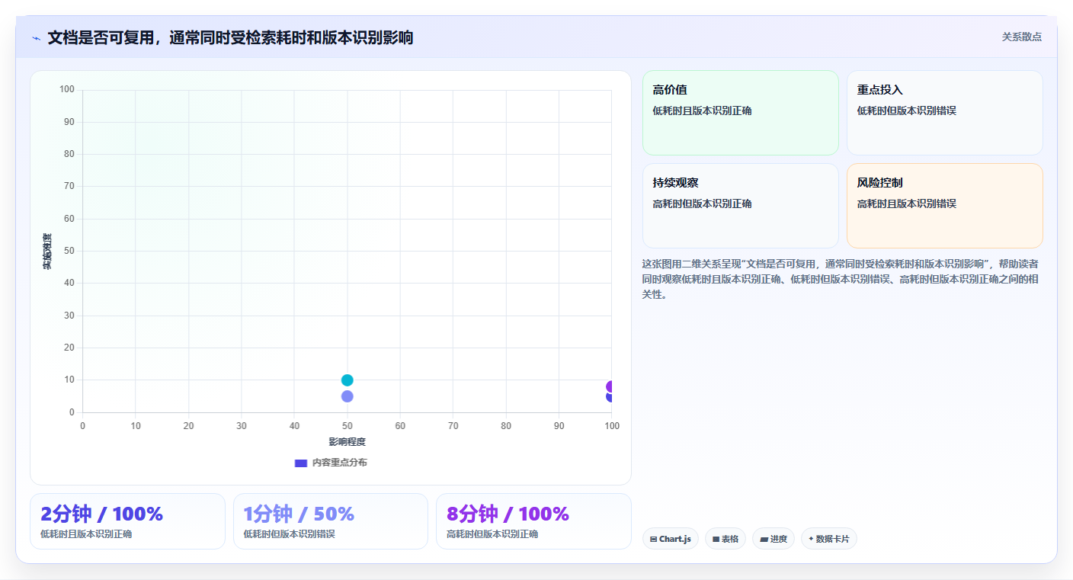The width and height of the screenshot is (1073, 580).
Task: Select the Chart.js chip
Action: point(671,539)
